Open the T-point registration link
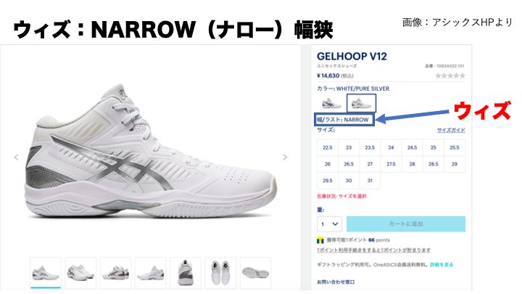The width and height of the screenshot is (522, 294). [373, 250]
